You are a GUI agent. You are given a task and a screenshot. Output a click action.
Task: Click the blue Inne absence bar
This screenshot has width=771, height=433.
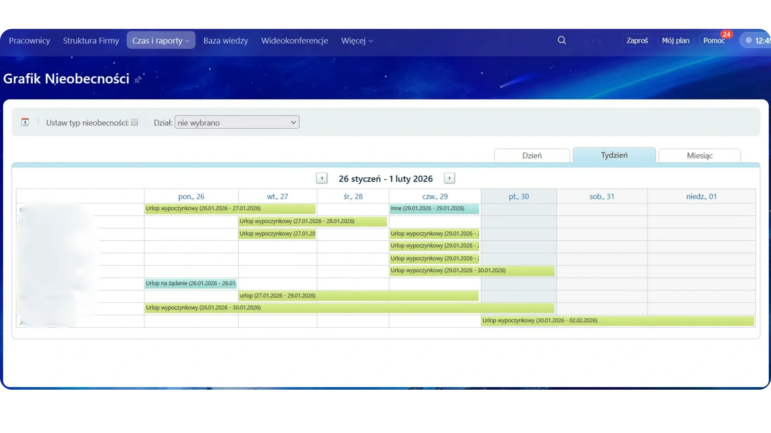(x=434, y=208)
